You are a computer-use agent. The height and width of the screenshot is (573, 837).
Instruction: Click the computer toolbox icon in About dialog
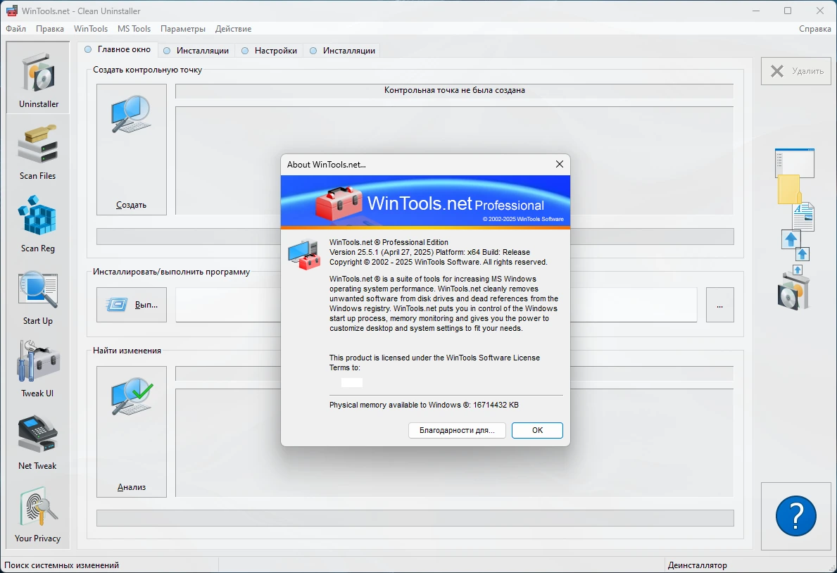click(304, 255)
